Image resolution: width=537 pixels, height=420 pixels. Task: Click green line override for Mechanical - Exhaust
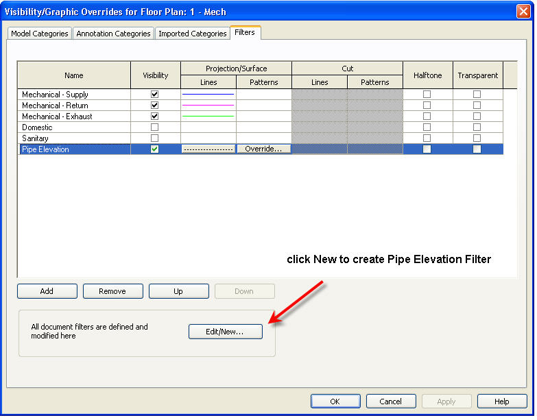tap(208, 116)
